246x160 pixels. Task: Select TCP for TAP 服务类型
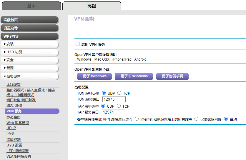119,106
